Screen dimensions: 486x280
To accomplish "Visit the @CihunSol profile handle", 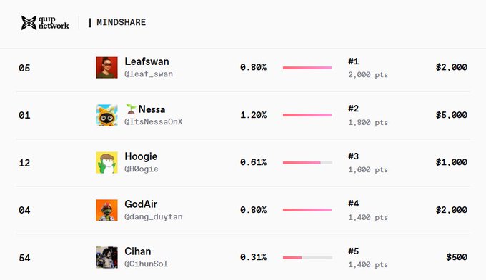I will (x=146, y=264).
